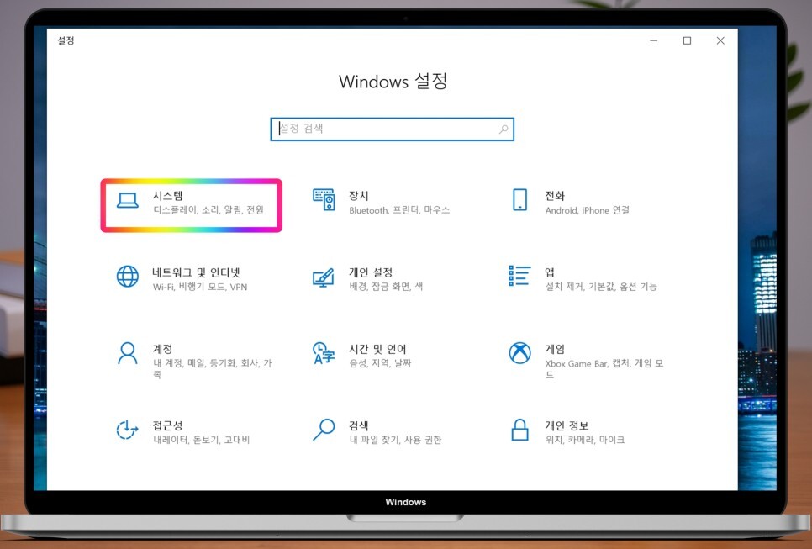Maximize the Settings window
The height and width of the screenshot is (549, 812).
688,40
